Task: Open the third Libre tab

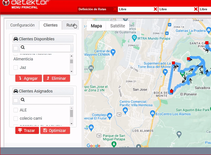Action: point(205,9)
